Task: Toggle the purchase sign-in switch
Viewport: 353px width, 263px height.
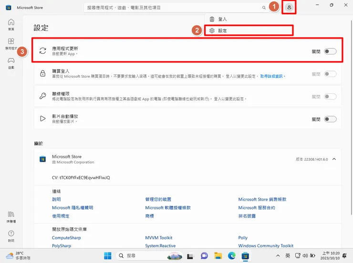Action: (330, 74)
